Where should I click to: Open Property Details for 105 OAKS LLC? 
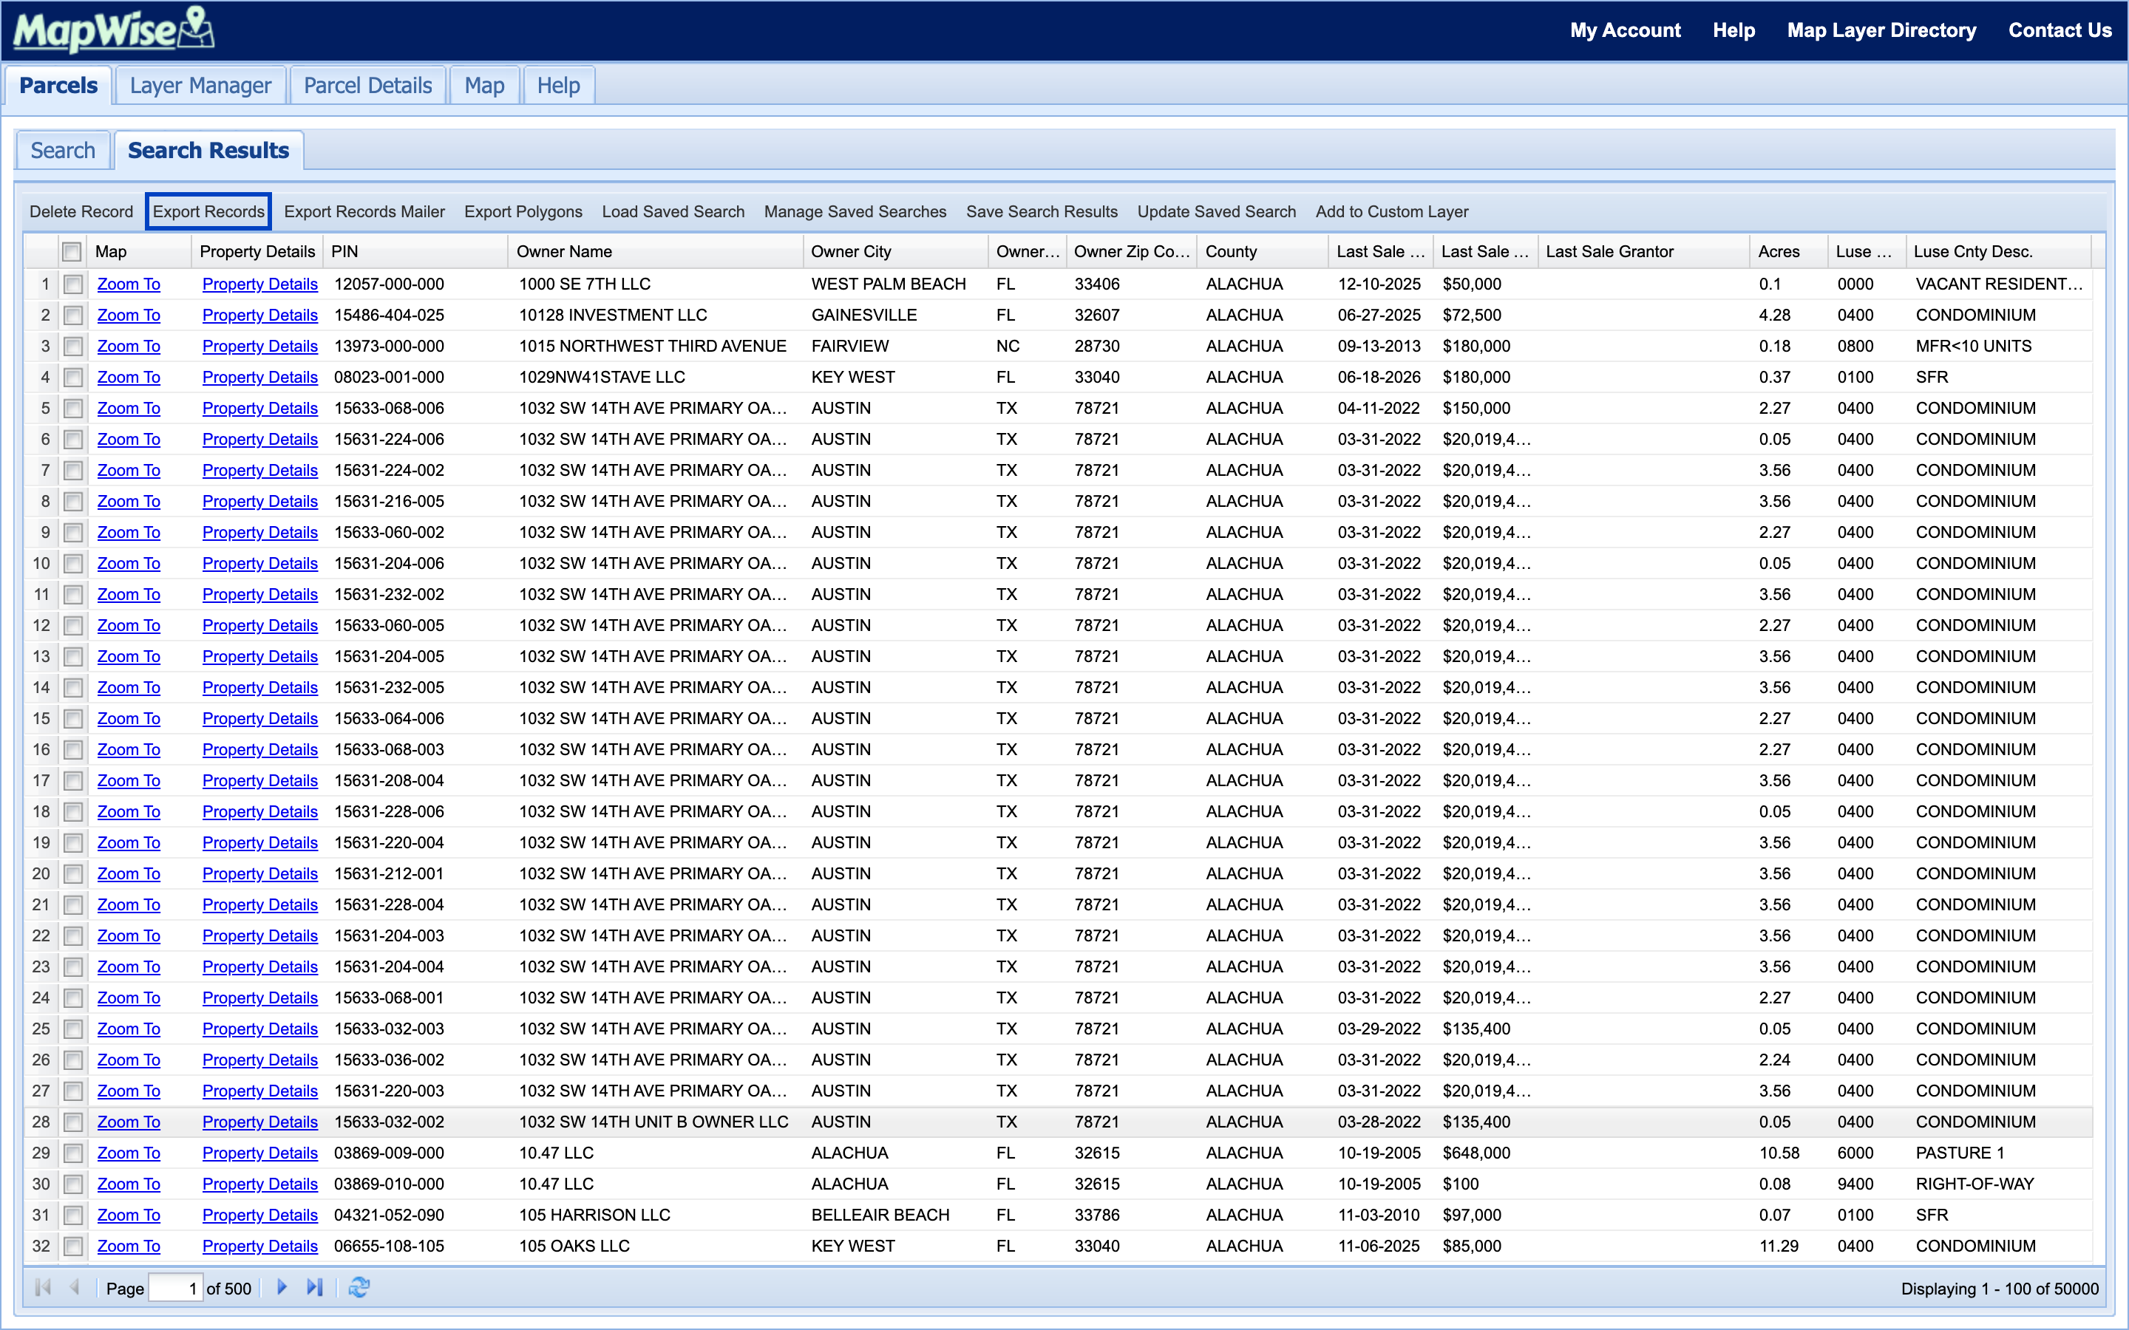click(x=259, y=1247)
